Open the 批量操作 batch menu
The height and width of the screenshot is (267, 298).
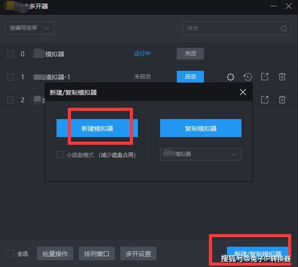(x=55, y=253)
